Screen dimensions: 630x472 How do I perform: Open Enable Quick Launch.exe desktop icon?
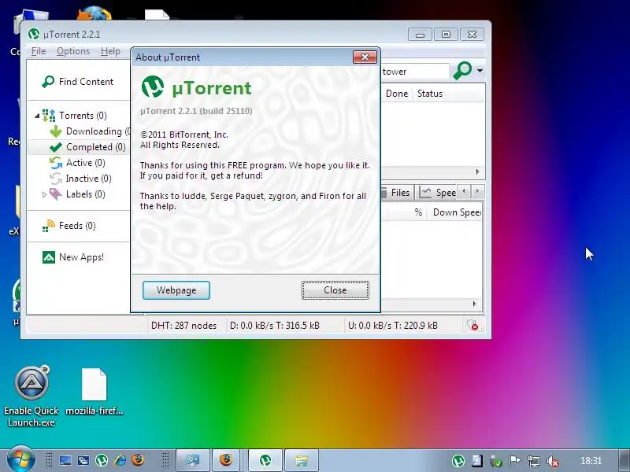(x=31, y=396)
